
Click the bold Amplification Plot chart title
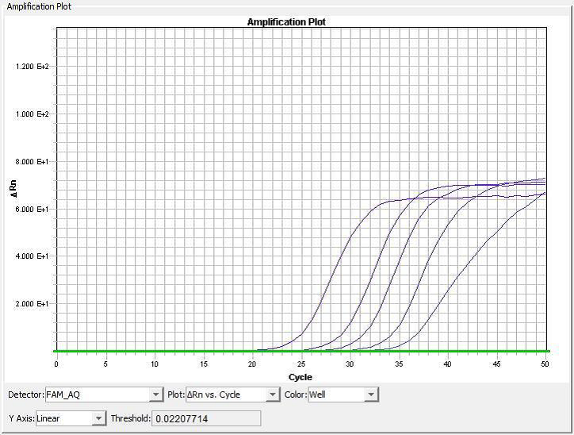tap(286, 22)
